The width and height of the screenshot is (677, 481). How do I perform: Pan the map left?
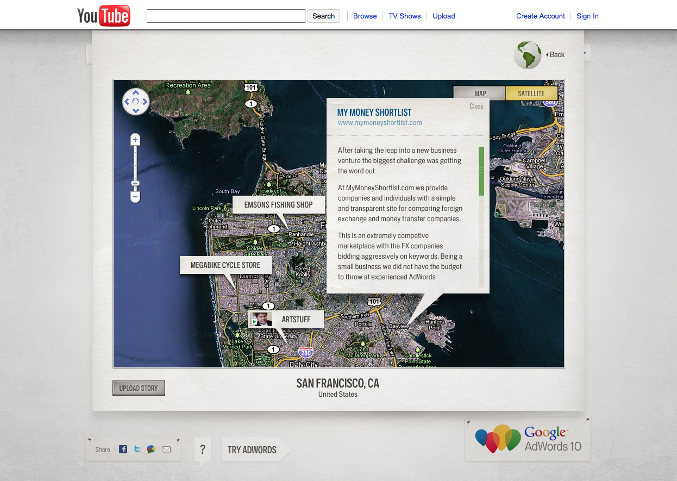127,102
